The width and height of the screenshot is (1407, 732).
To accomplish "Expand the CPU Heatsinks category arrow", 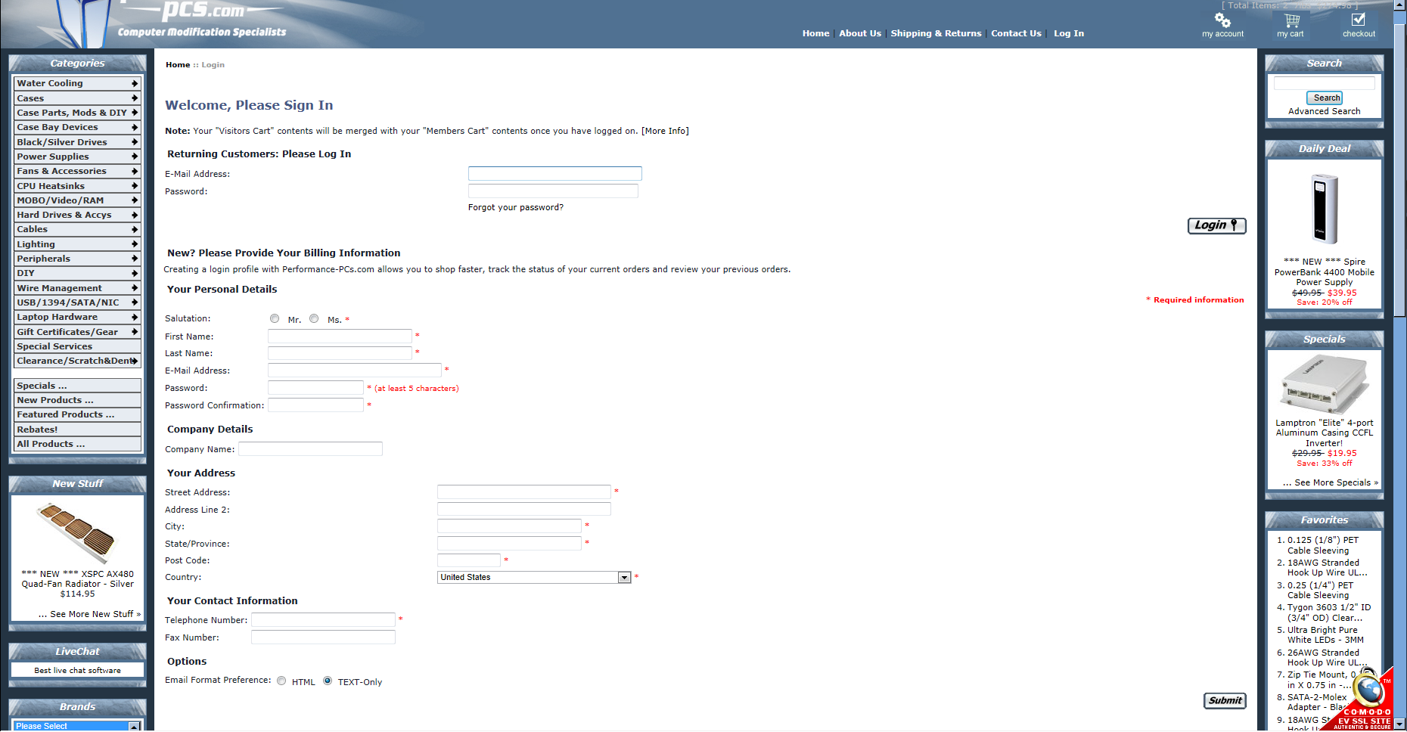I will (135, 186).
